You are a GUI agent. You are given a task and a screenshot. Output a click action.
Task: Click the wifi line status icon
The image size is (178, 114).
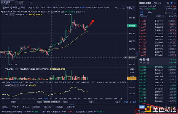[139, 111]
